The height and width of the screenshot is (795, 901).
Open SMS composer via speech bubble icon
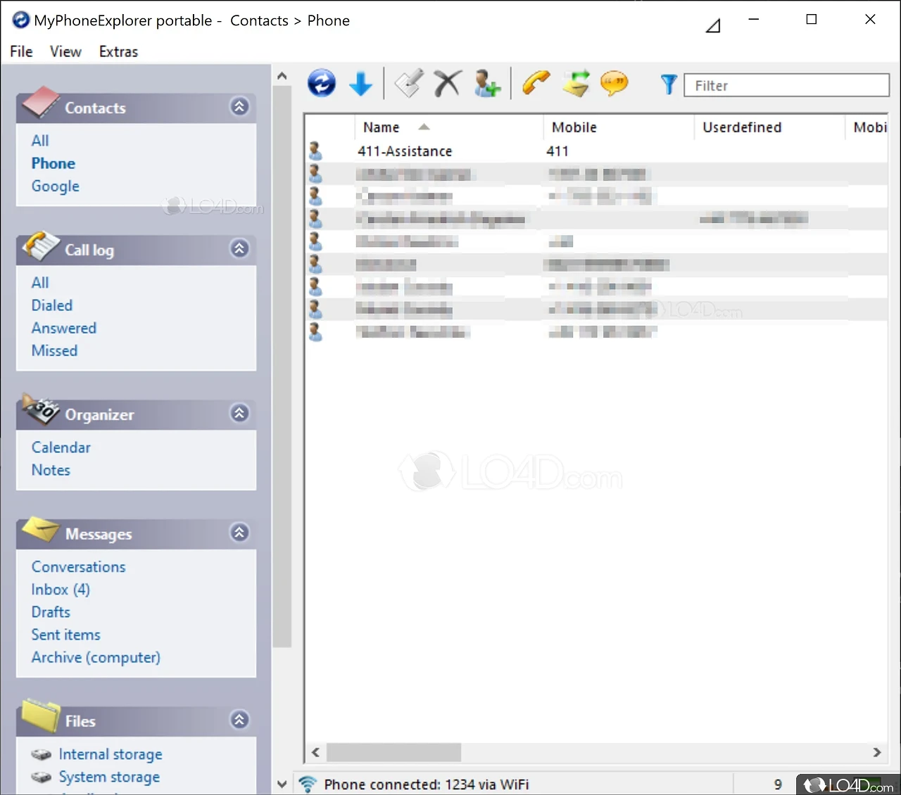click(614, 83)
